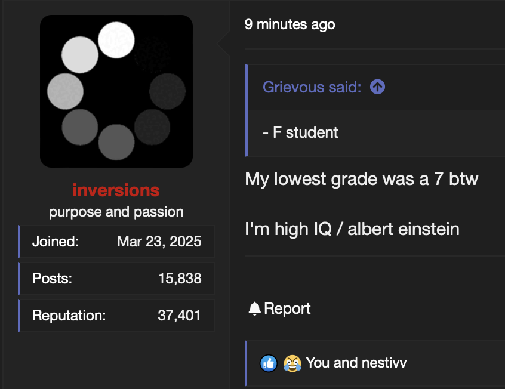
Task: Click the up arrow beside Grievous said
Action: 377,87
